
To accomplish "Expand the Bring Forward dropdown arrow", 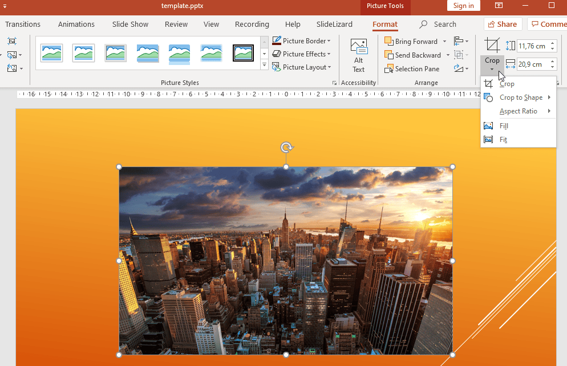I will (x=444, y=42).
